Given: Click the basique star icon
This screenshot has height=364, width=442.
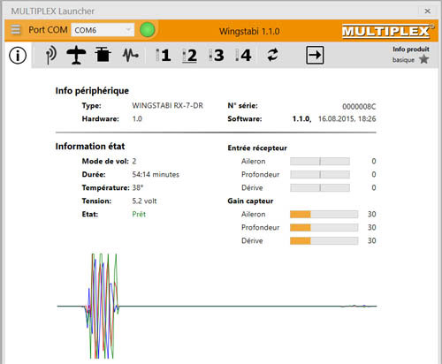Looking at the screenshot, I should (424, 59).
